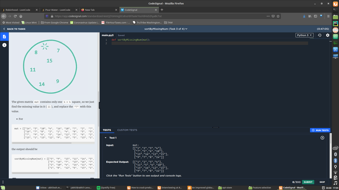Image resolution: width=339 pixels, height=190 pixels.
Task: Click the Wi-Fi network tray icon
Action: point(335,172)
